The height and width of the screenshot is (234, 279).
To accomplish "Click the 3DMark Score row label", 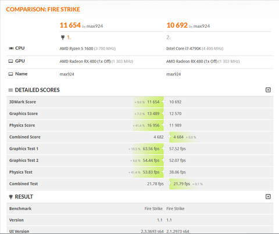I will point(23,102).
